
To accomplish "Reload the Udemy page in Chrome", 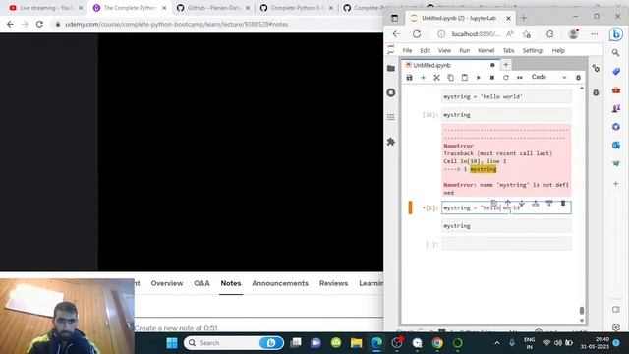I will [x=39, y=24].
